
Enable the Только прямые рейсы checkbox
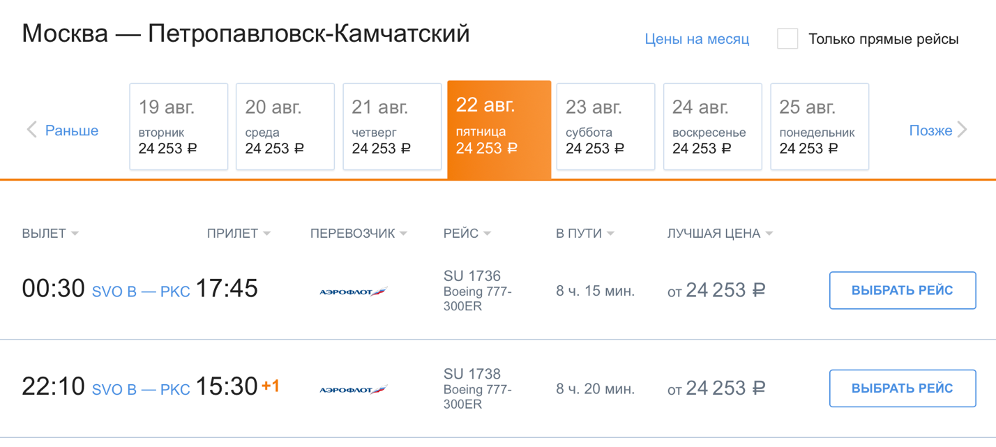787,39
